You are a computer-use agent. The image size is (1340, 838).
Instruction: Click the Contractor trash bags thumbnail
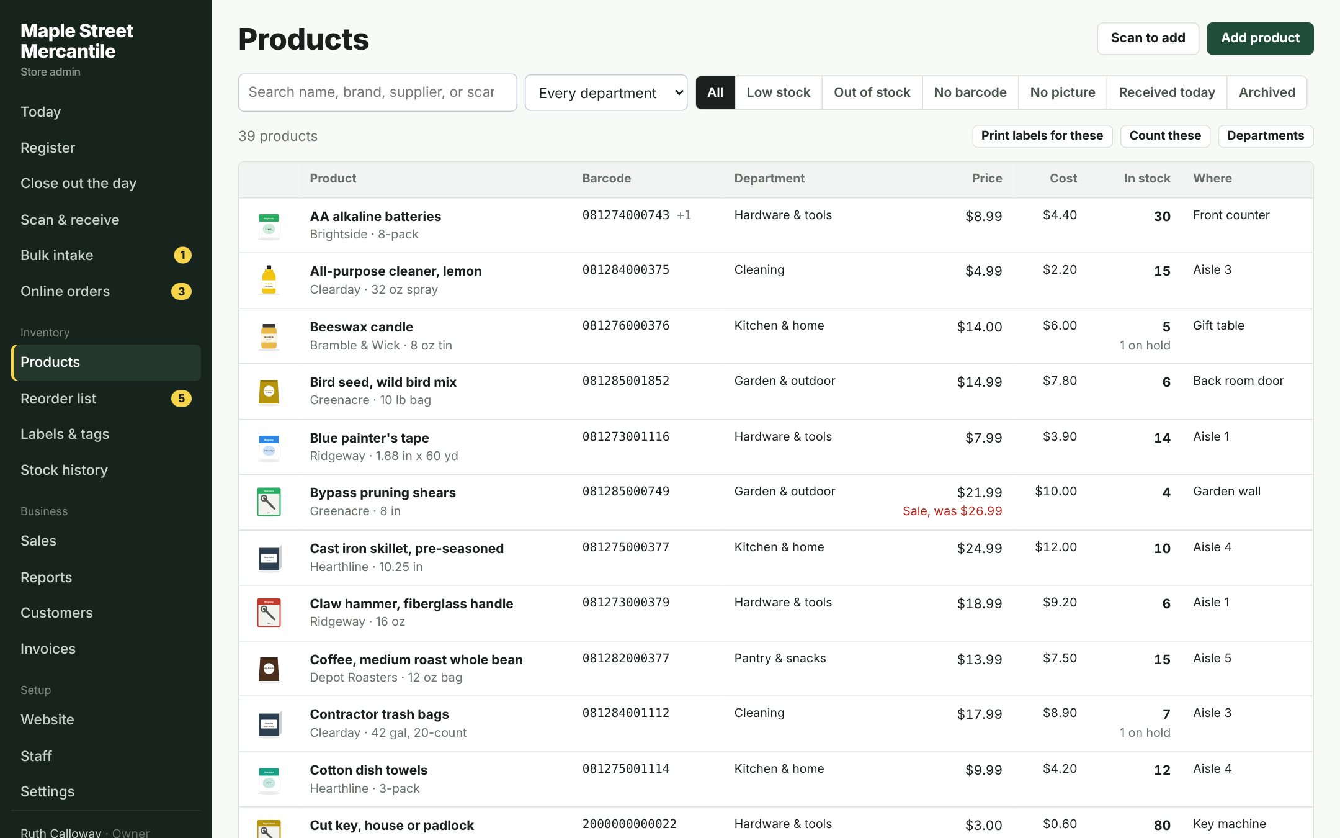(269, 724)
